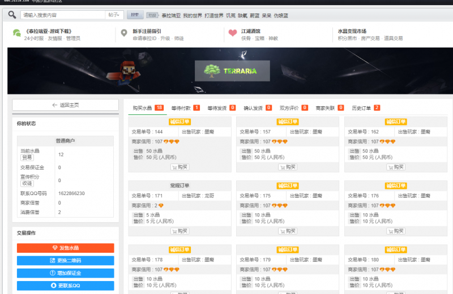This screenshot has height=294, width=453.
Task: Open the 我的世界 hot keyword link
Action: pyautogui.click(x=193, y=16)
